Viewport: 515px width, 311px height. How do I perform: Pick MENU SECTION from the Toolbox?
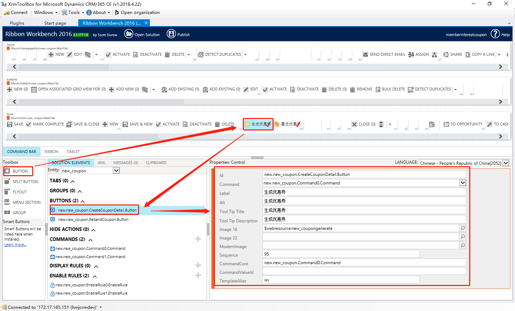pyautogui.click(x=23, y=202)
